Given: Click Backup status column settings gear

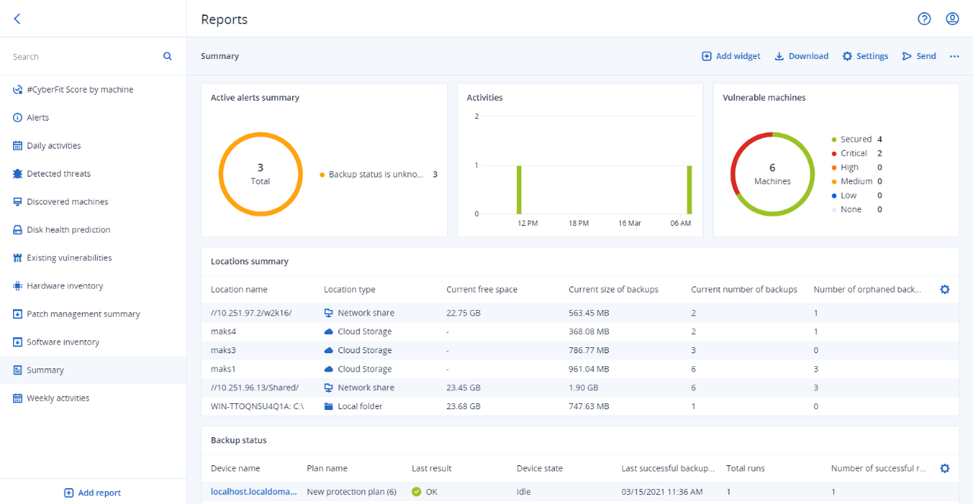Looking at the screenshot, I should 945,468.
